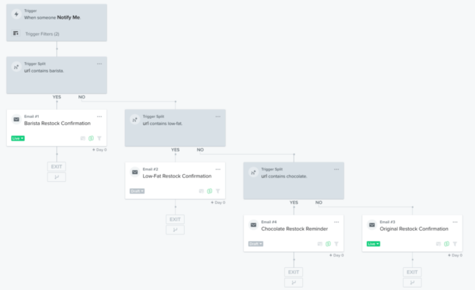The height and width of the screenshot is (290, 475).
Task: Click the split icon on the barista Trigger Split
Action: (x=16, y=67)
